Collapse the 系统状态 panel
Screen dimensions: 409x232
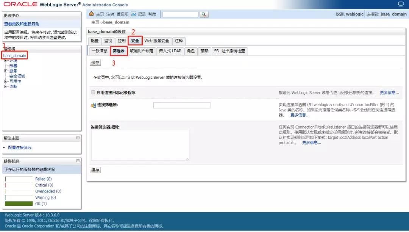78,161
